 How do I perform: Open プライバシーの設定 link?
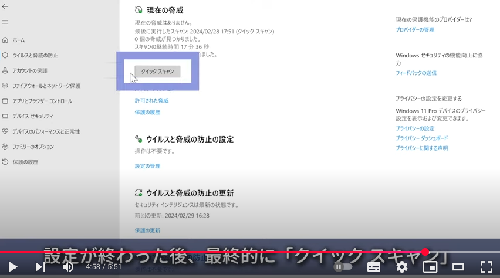tap(415, 128)
